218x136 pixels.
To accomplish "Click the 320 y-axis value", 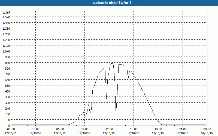I will pyautogui.click(x=8, y=103).
